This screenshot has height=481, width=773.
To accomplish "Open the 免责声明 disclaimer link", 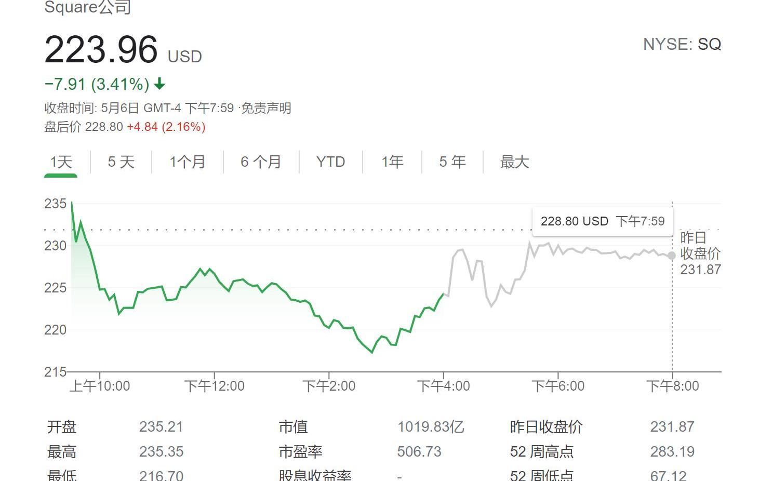I will coord(266,108).
